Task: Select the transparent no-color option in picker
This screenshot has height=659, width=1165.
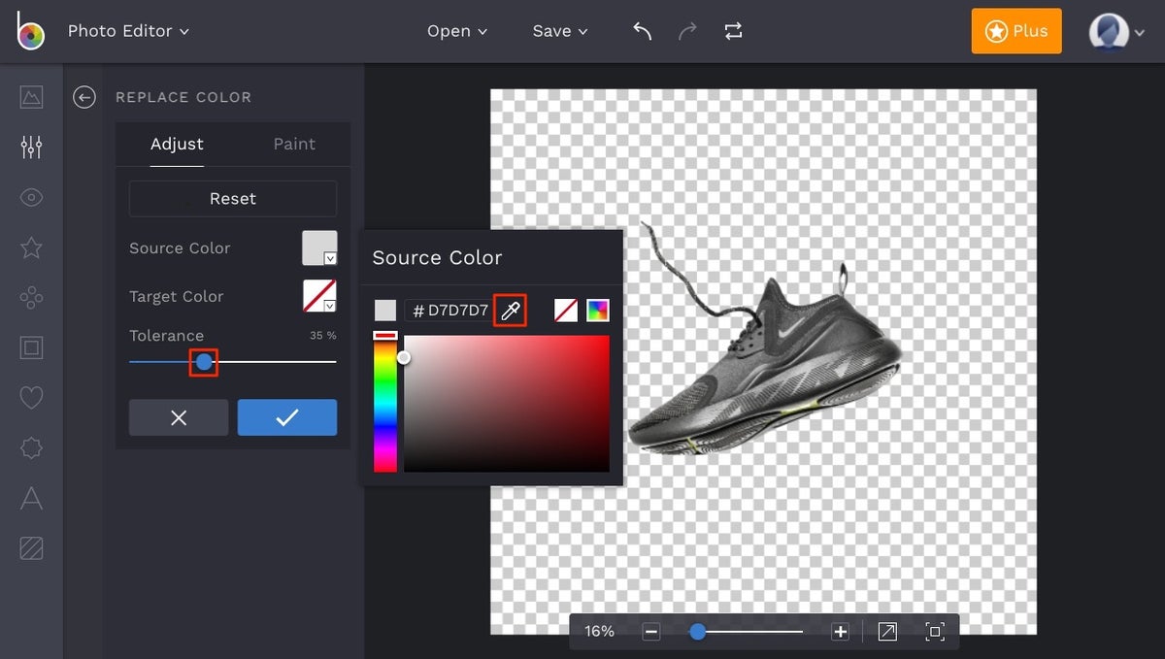Action: click(x=566, y=311)
